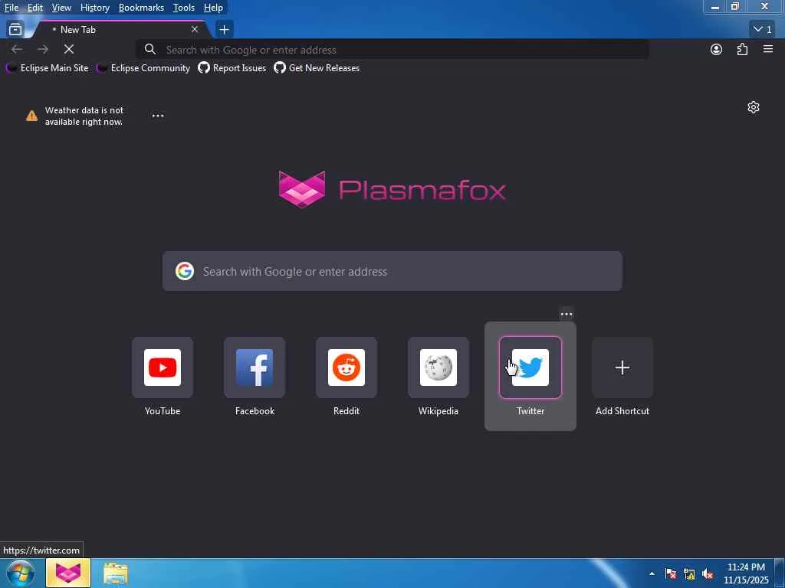Open the Wikipedia shortcut tile
The width and height of the screenshot is (785, 588).
tap(438, 367)
